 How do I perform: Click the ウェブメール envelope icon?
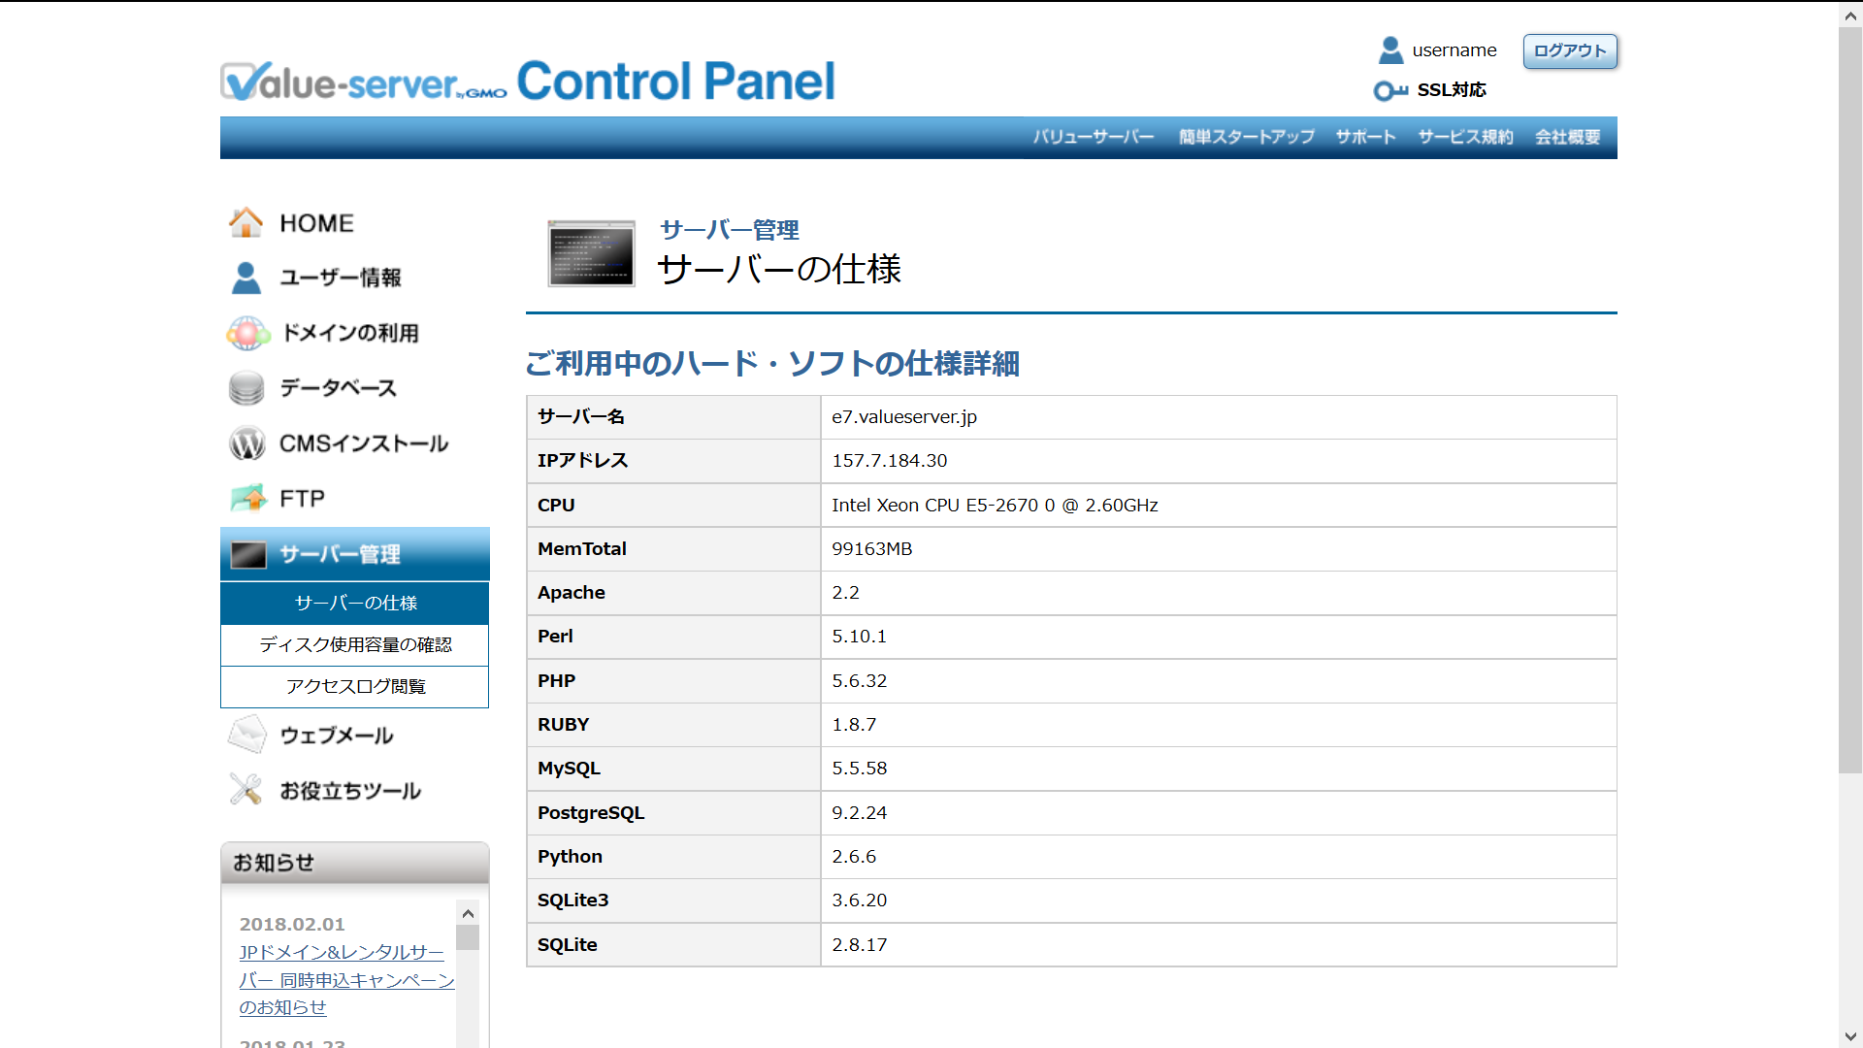point(246,735)
